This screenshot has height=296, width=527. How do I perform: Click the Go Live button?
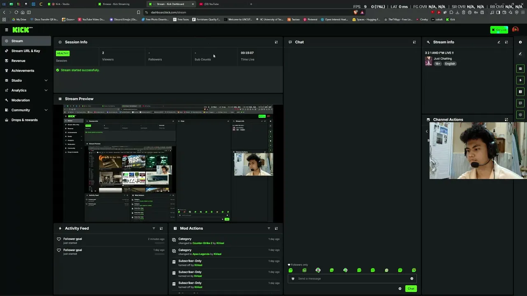499,30
